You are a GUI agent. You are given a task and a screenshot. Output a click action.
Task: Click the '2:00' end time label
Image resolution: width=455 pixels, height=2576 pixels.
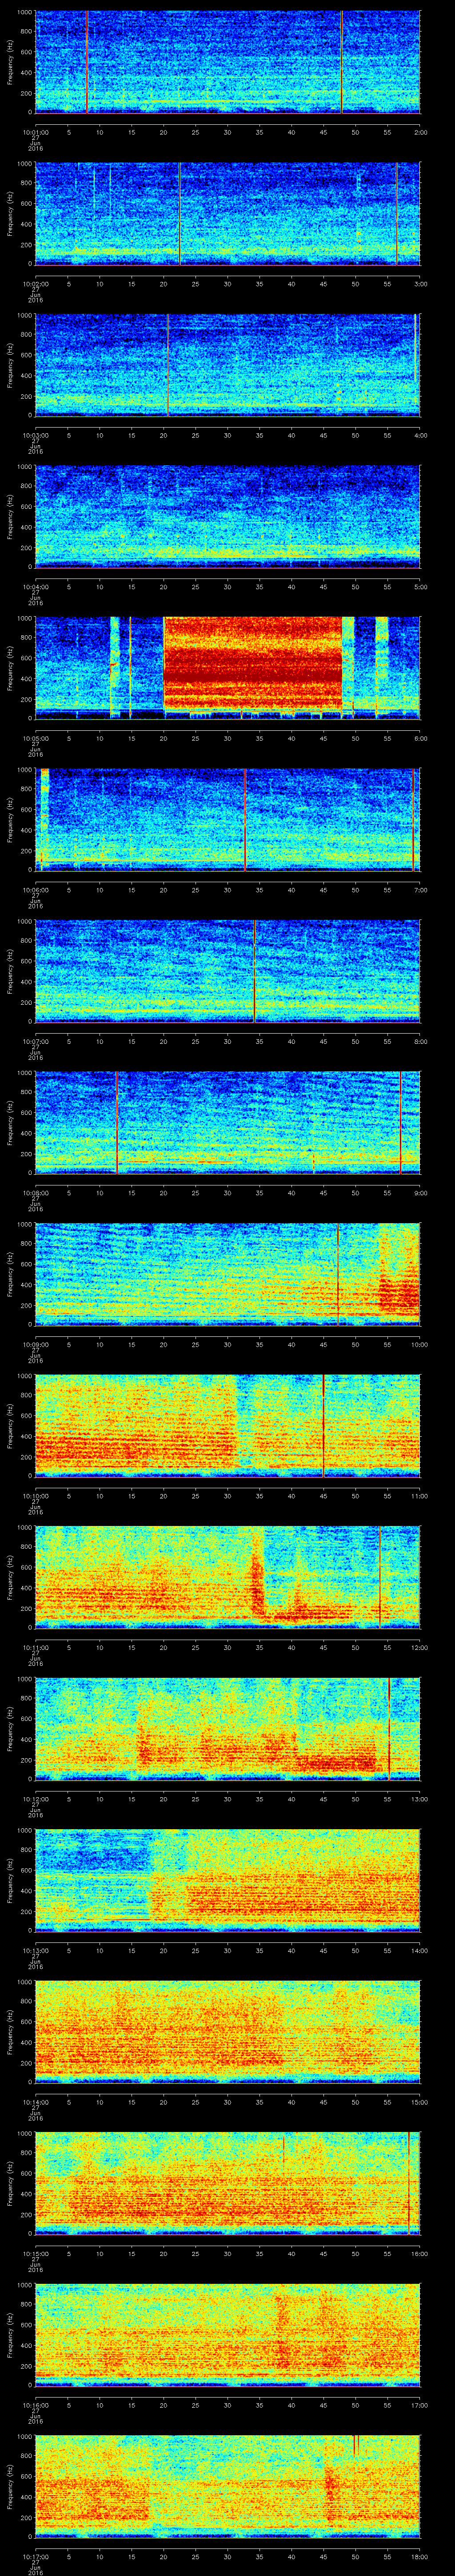[x=420, y=131]
